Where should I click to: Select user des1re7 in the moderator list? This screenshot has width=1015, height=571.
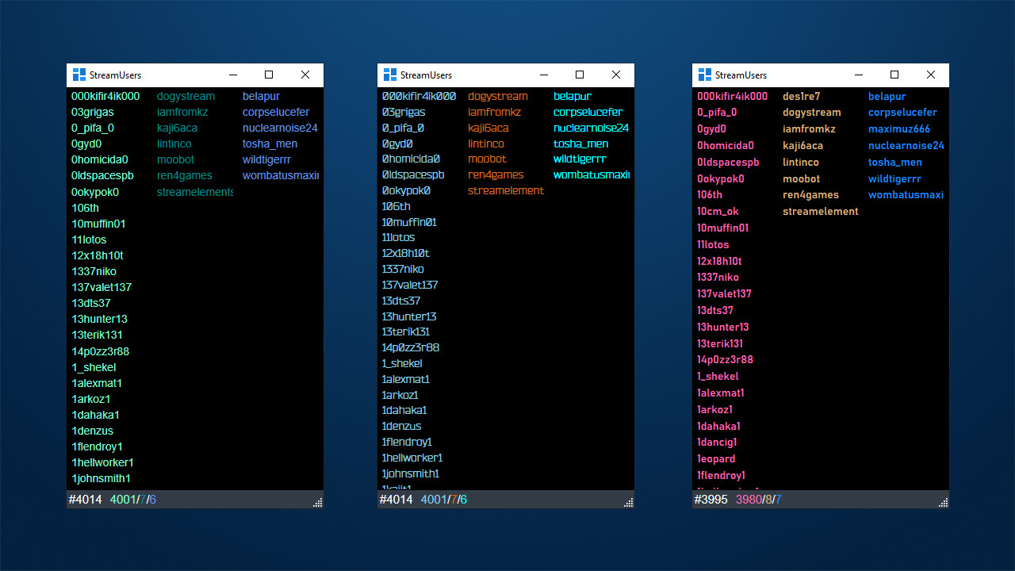click(801, 96)
